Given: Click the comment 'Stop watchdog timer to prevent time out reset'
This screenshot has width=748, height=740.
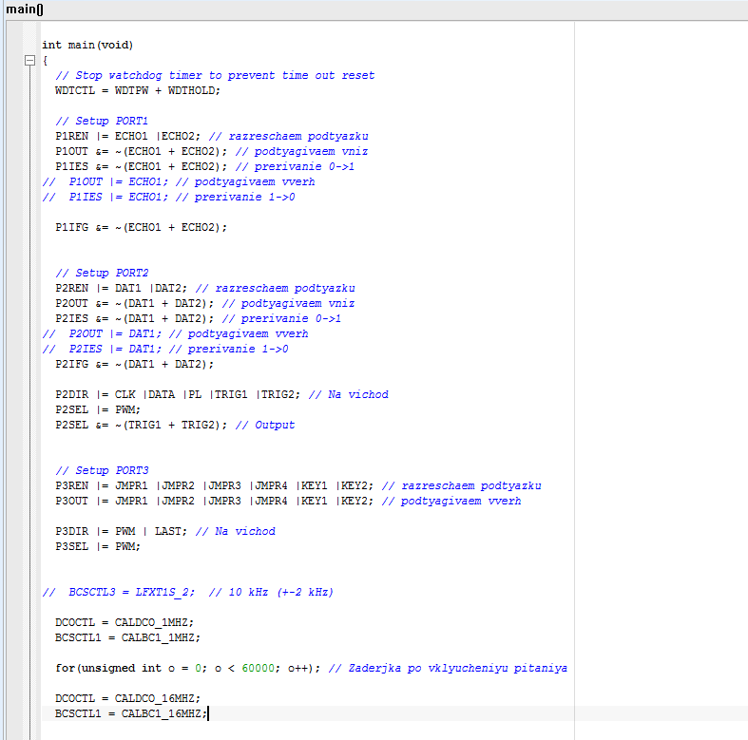Looking at the screenshot, I should 225,75.
